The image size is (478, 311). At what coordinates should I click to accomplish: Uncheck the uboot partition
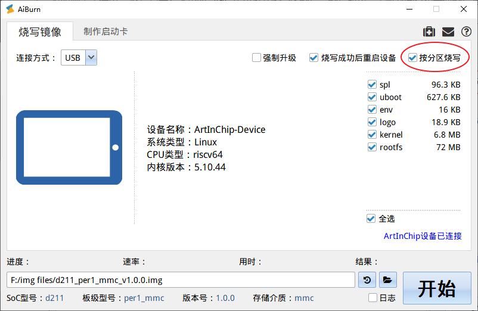372,97
